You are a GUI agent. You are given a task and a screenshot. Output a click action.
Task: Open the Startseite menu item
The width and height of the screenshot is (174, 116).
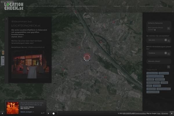click(117, 6)
